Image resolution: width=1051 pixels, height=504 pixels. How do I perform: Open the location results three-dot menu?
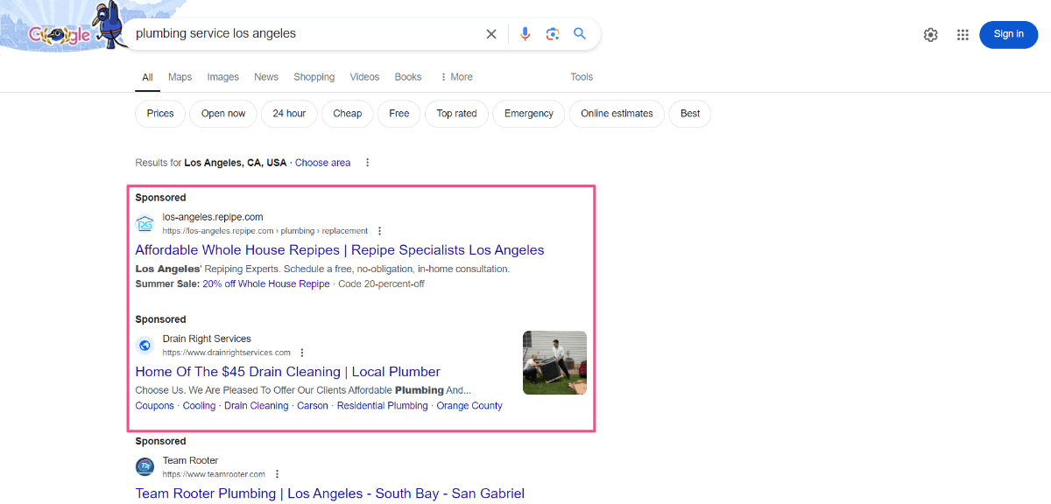click(368, 163)
